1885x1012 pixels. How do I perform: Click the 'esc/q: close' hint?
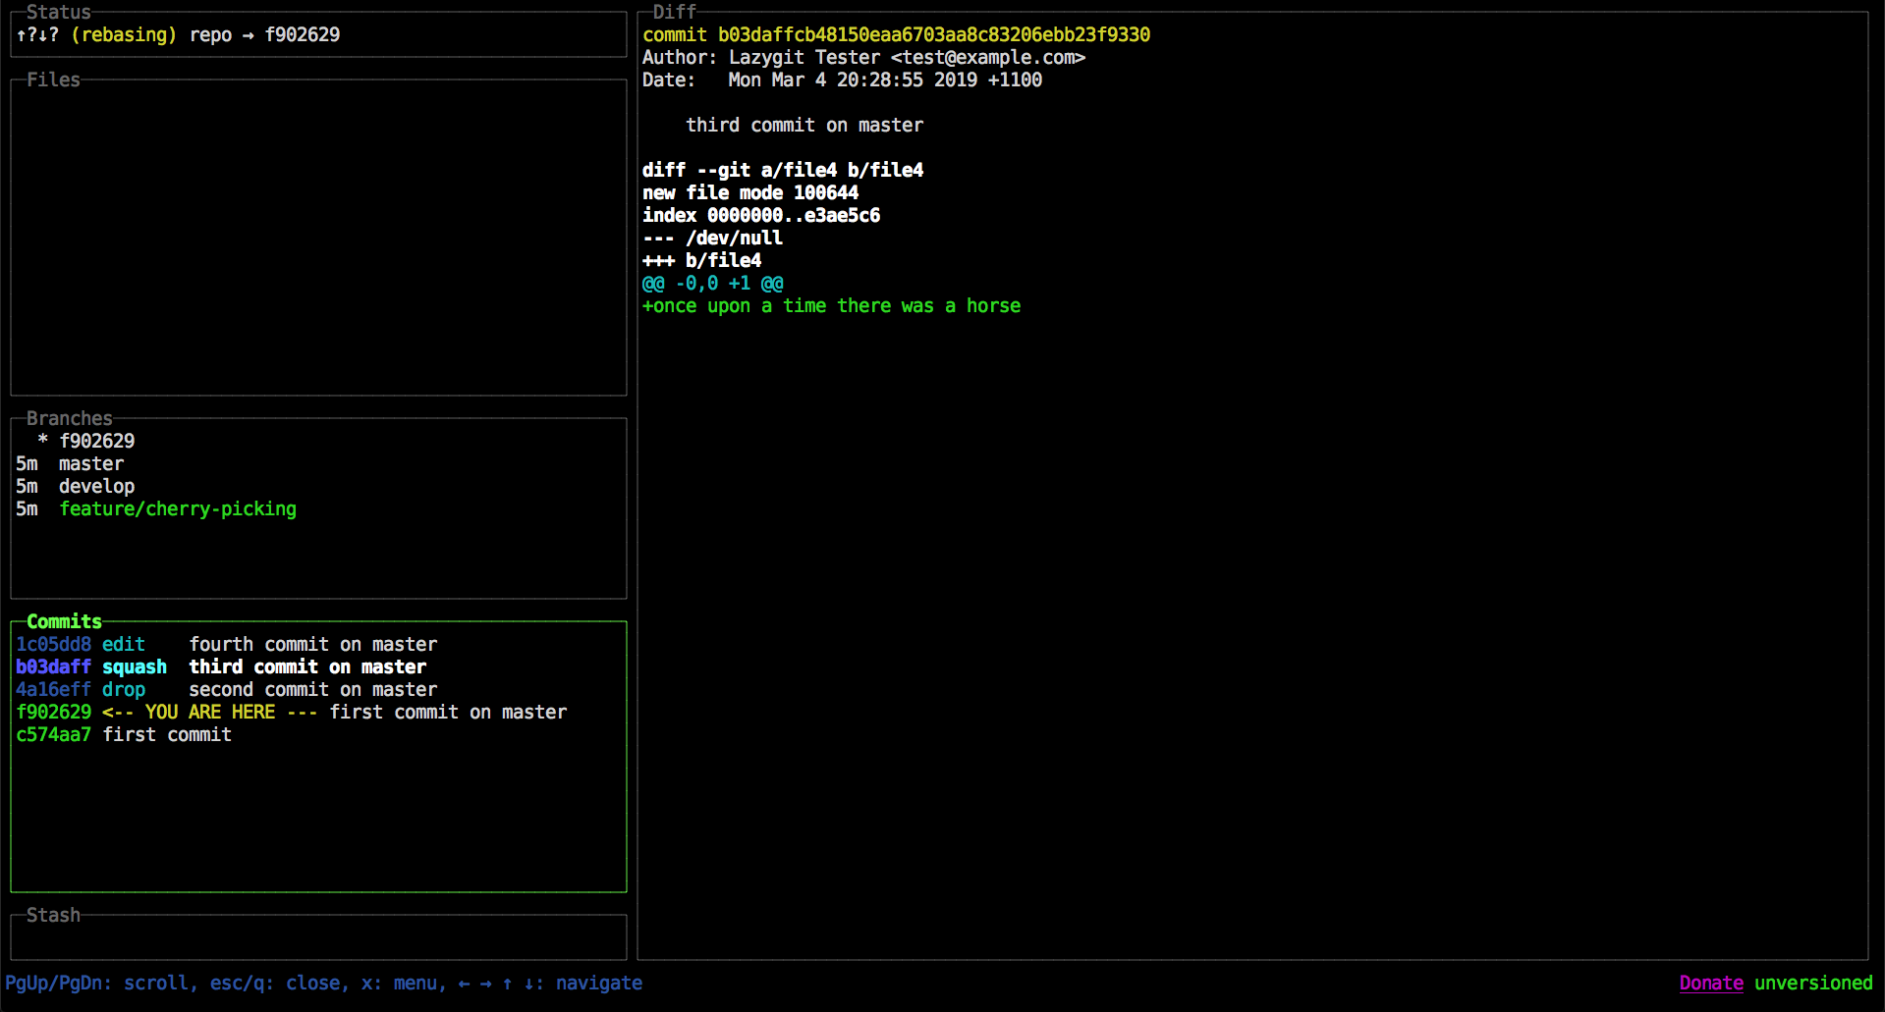point(275,983)
